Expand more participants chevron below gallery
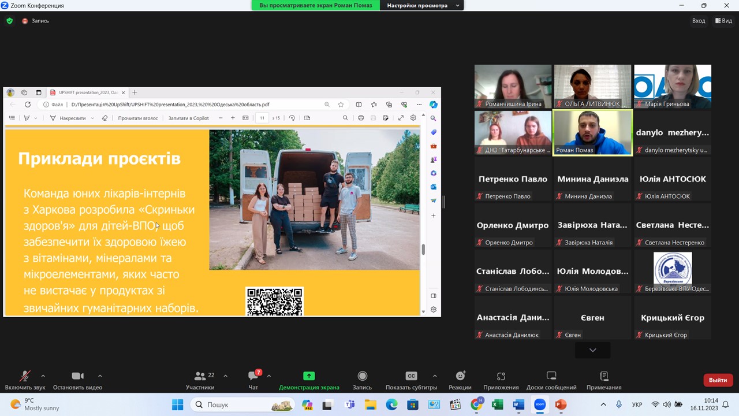Image resolution: width=739 pixels, height=416 pixels. 592,350
